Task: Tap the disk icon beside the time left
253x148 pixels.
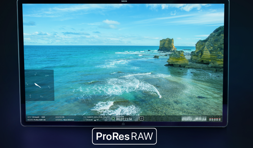Action: coord(84,120)
